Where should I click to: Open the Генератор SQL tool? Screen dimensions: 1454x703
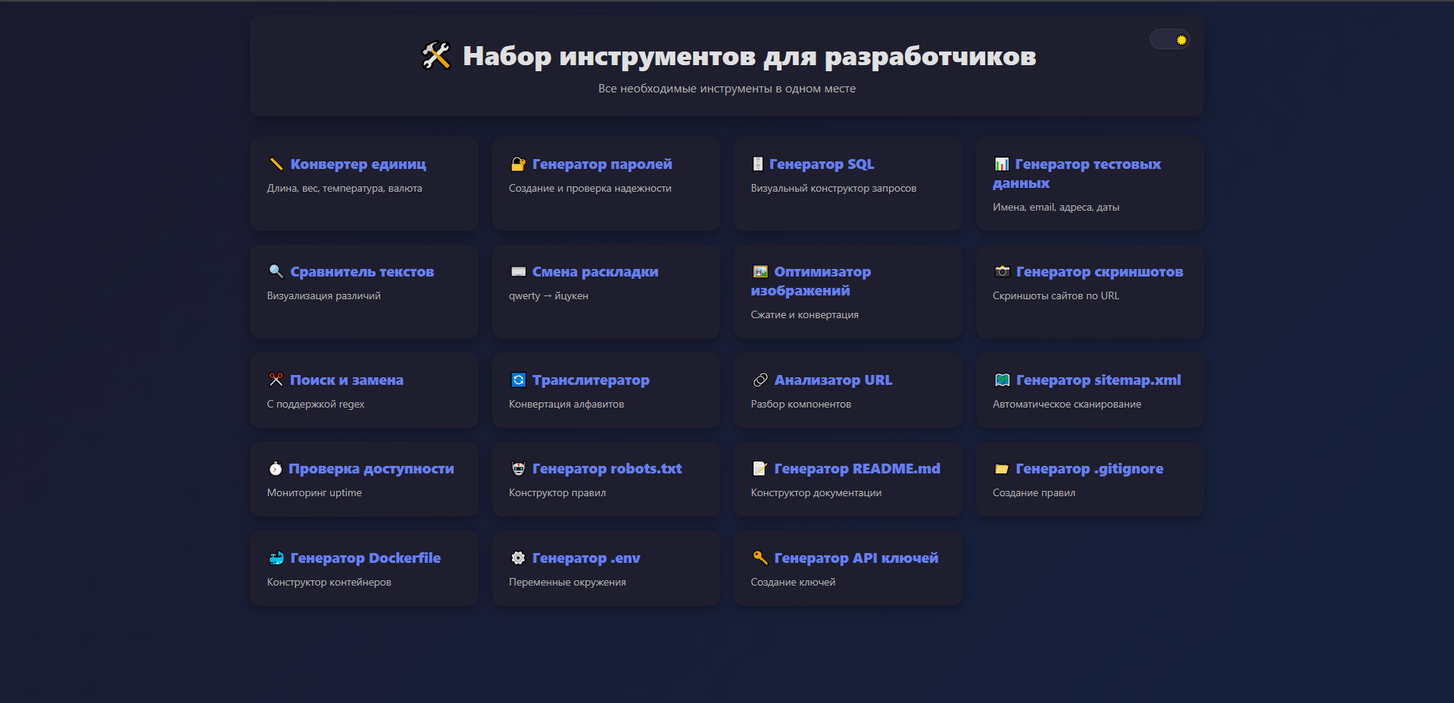(847, 183)
